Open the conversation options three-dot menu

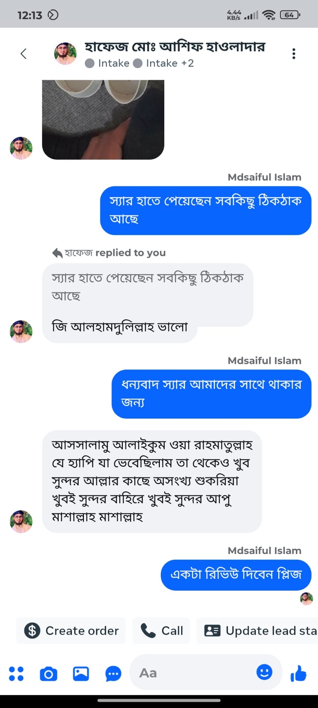tap(293, 53)
